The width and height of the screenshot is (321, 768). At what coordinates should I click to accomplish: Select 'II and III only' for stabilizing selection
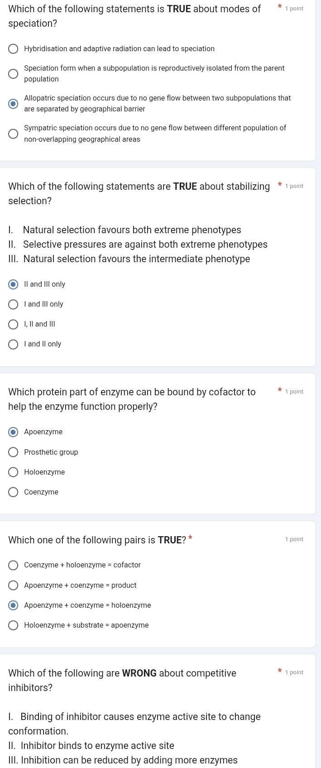[x=14, y=284]
